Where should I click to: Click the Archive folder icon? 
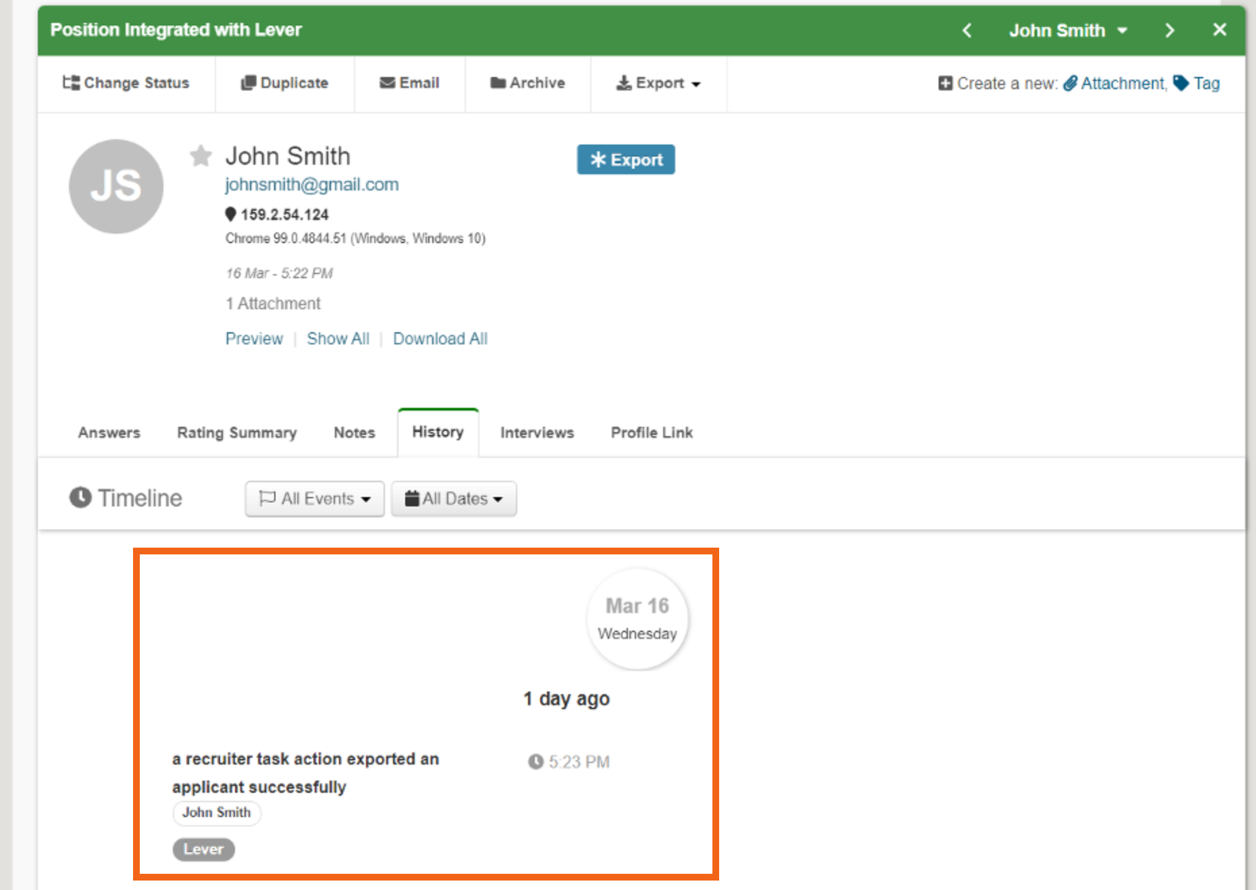[x=498, y=82]
